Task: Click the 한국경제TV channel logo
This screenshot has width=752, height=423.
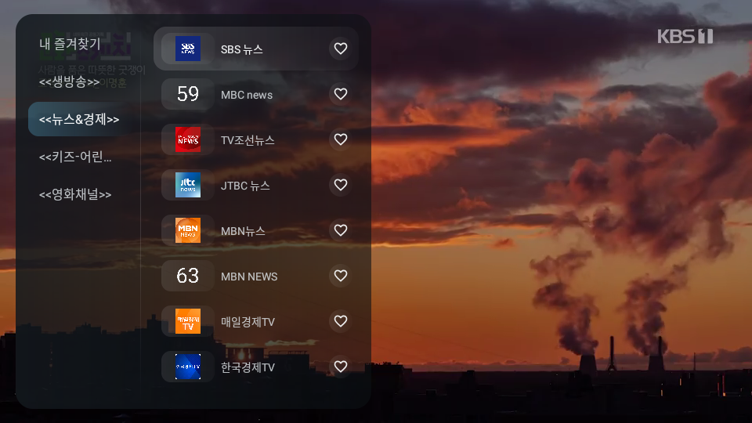Action: click(x=187, y=367)
